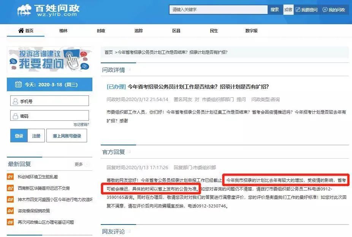Screen dimensions: 352x237
Task: Open the 注册 registration link
Action: coord(36,135)
